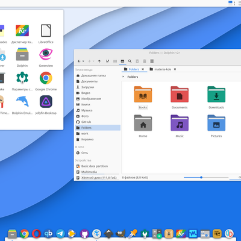The height and width of the screenshot is (241, 241).
Task: Launch Gwenview from app menu
Action: [46, 57]
